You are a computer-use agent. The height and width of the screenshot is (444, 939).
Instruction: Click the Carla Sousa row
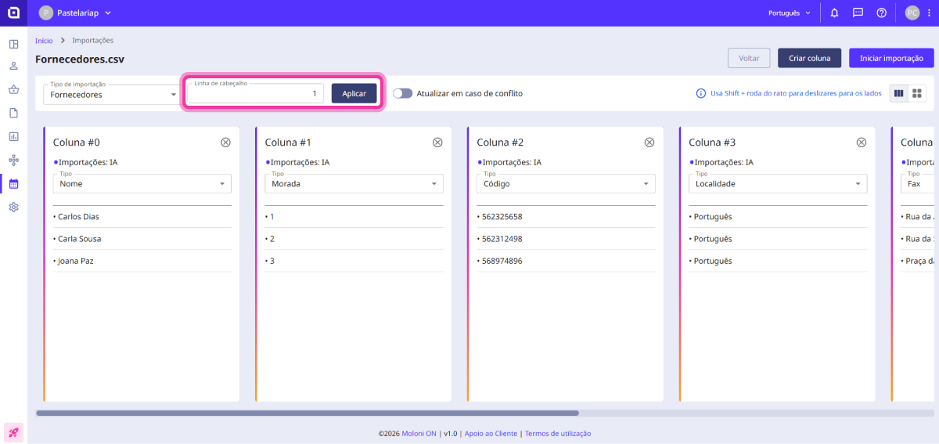pos(142,239)
